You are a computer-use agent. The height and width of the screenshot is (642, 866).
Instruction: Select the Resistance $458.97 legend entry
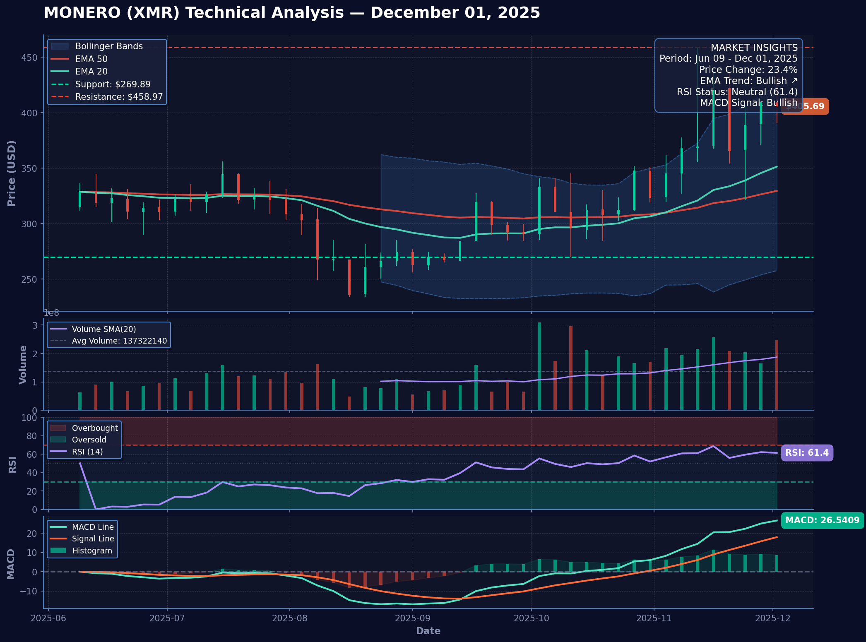119,97
